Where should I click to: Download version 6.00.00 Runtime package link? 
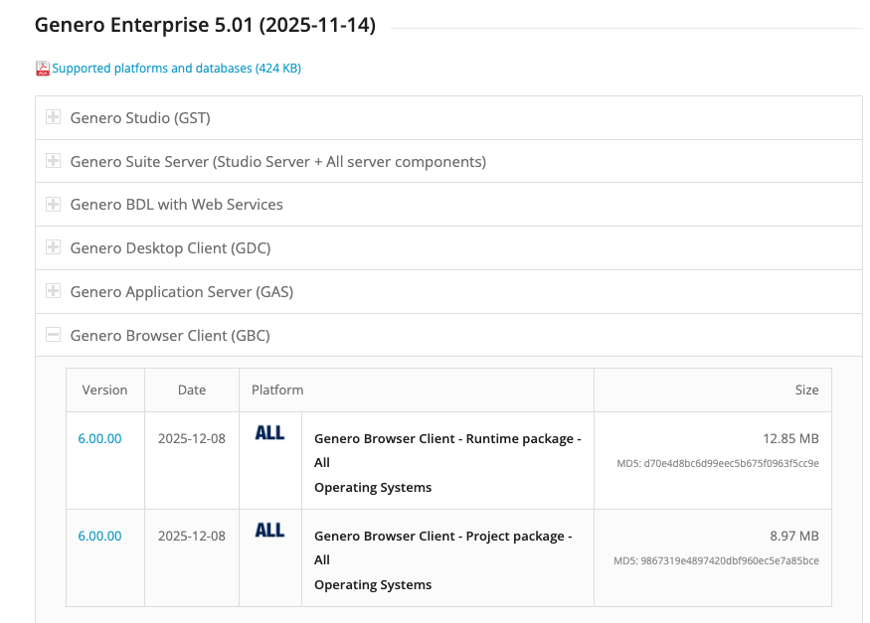[99, 438]
